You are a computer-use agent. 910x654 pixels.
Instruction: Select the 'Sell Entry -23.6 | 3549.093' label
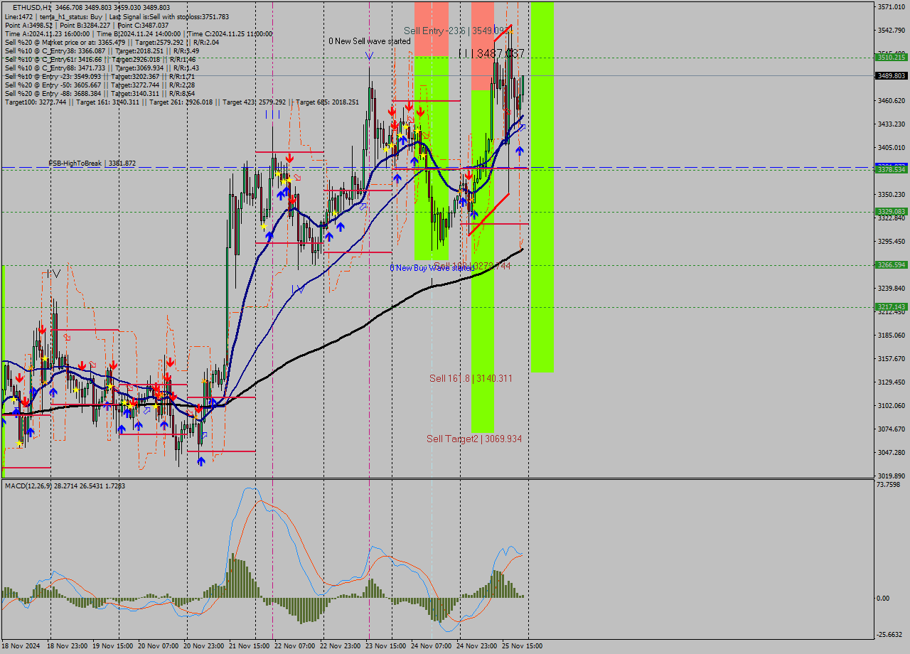click(456, 31)
